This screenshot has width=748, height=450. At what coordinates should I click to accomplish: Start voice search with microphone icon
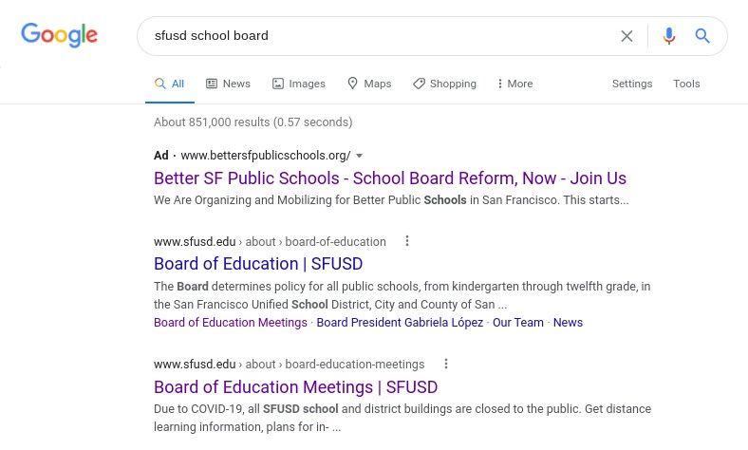[x=669, y=36]
